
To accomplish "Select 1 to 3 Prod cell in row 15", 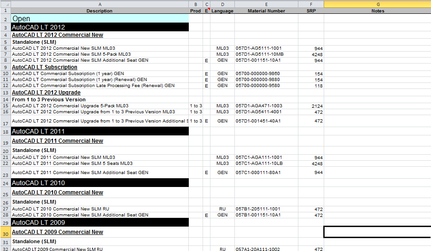I will [196, 106].
